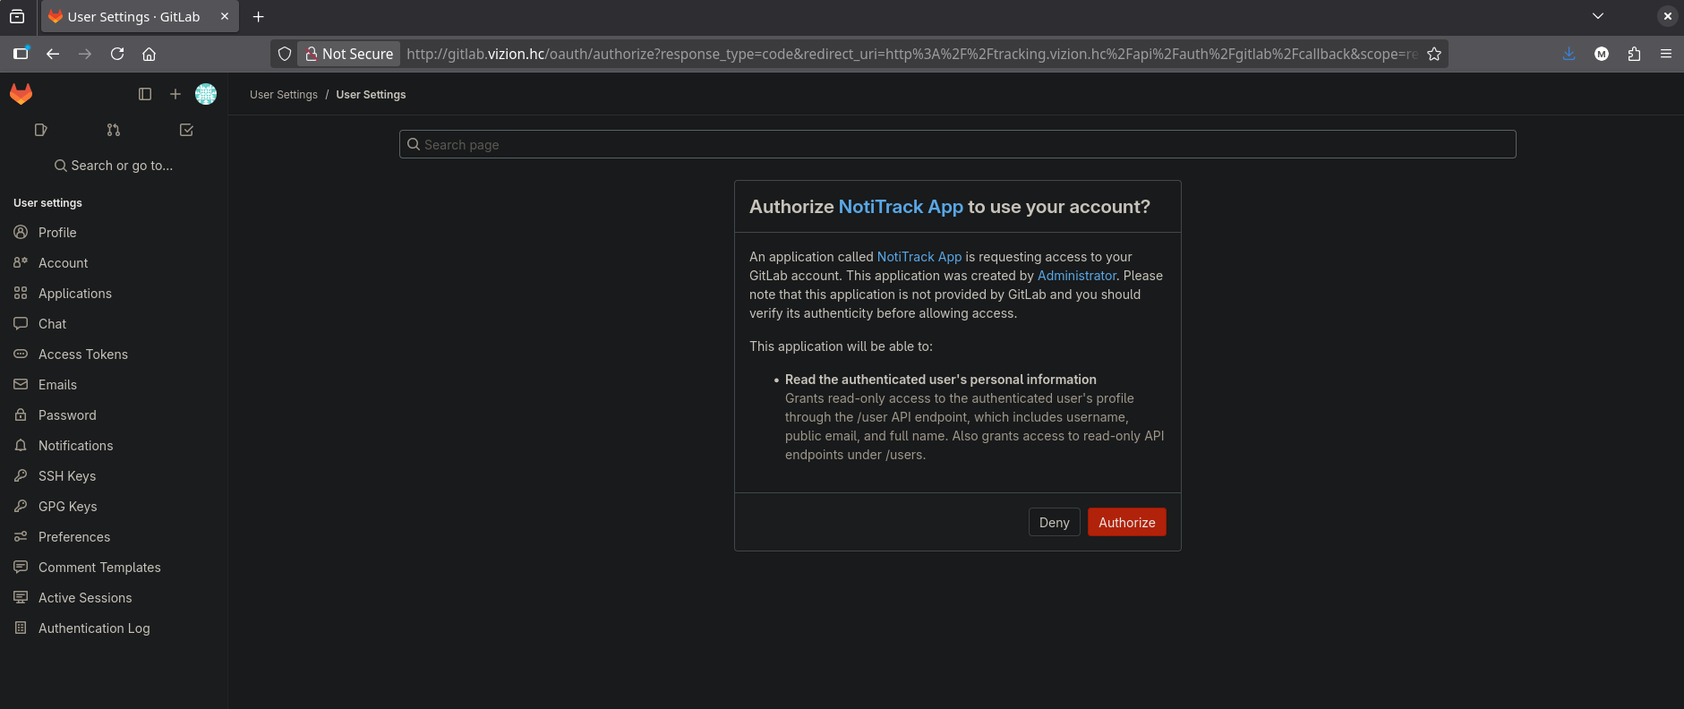Open NotiTrack App link in description

(x=919, y=257)
